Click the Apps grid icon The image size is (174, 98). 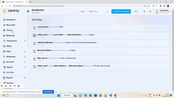pos(4,51)
